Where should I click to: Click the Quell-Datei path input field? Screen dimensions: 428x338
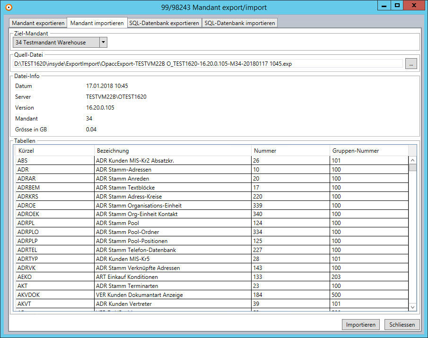pyautogui.click(x=208, y=63)
